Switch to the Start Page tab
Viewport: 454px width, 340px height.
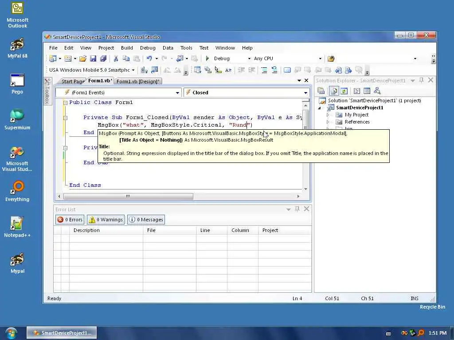pyautogui.click(x=73, y=81)
